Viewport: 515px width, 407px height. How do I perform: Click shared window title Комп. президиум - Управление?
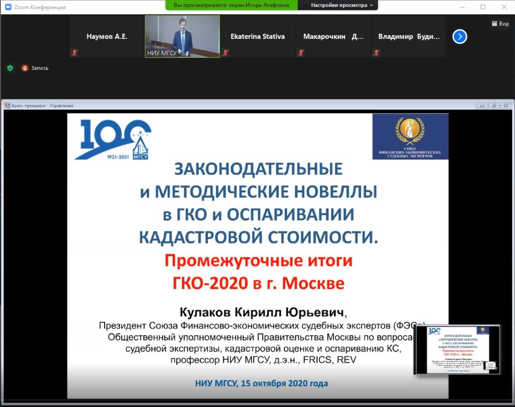click(x=43, y=106)
